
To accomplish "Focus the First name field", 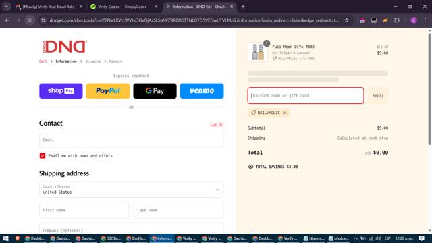I will tap(84, 210).
